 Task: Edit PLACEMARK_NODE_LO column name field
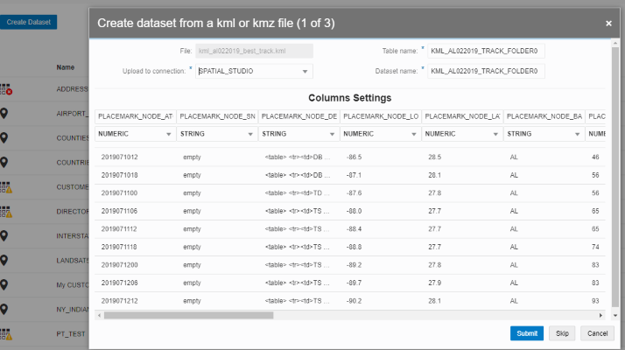point(380,116)
